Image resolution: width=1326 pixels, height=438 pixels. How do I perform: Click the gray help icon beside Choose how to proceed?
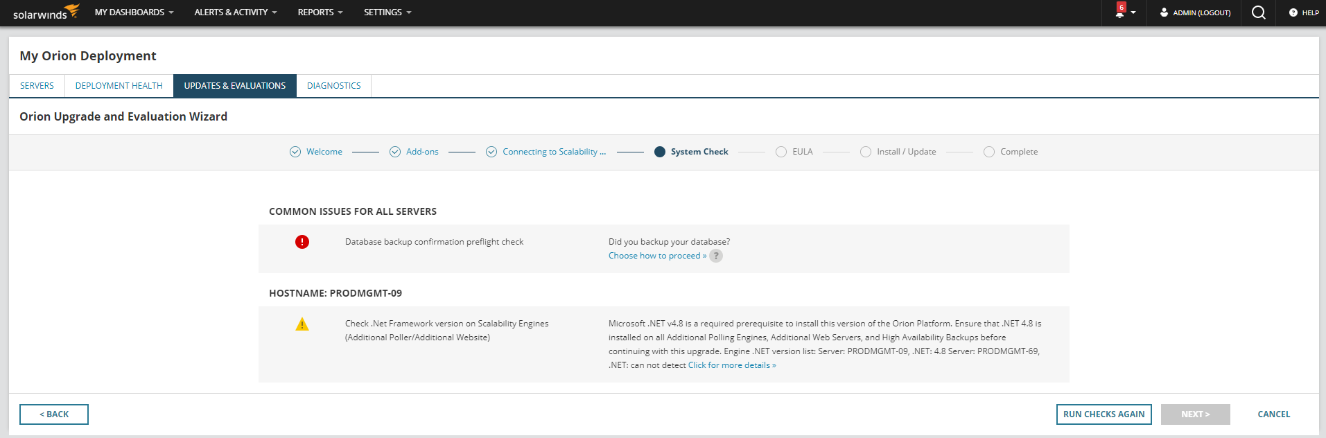[x=716, y=256]
